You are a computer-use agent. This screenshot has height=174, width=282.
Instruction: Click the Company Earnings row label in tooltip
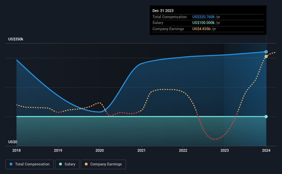(168, 29)
